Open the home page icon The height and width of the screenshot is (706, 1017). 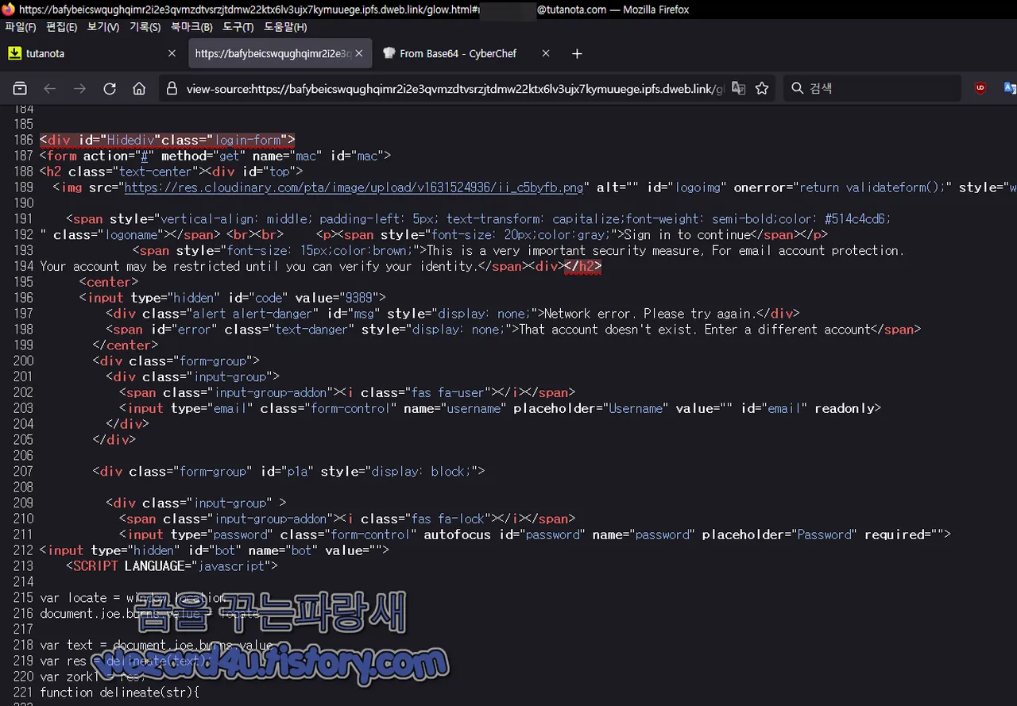coord(139,88)
